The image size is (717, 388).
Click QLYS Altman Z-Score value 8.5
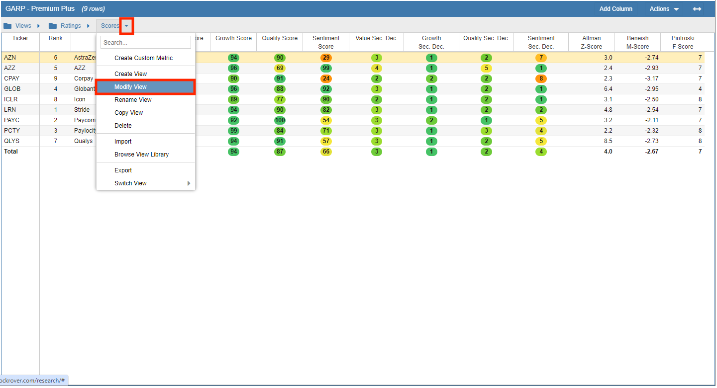(x=608, y=141)
